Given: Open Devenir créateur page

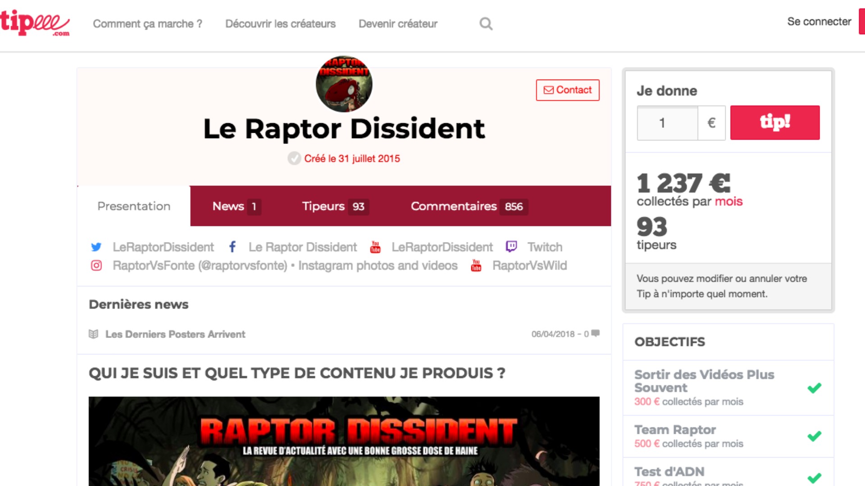Looking at the screenshot, I should [x=398, y=24].
